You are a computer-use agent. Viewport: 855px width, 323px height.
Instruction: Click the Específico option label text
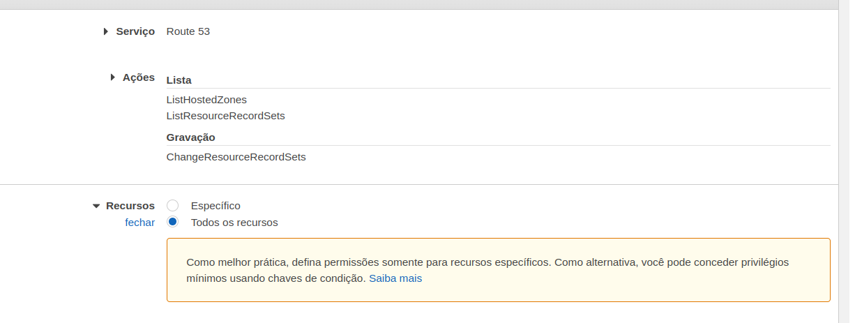pyautogui.click(x=215, y=206)
